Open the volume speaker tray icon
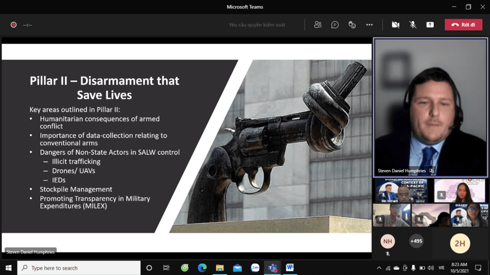490x275 pixels. tap(431, 268)
